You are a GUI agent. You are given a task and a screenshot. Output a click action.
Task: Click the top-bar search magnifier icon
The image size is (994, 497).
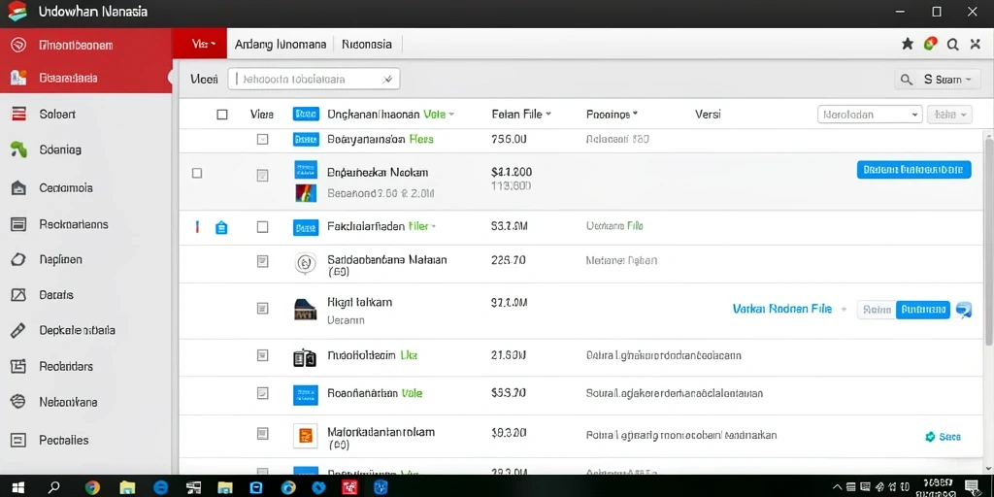pos(953,45)
